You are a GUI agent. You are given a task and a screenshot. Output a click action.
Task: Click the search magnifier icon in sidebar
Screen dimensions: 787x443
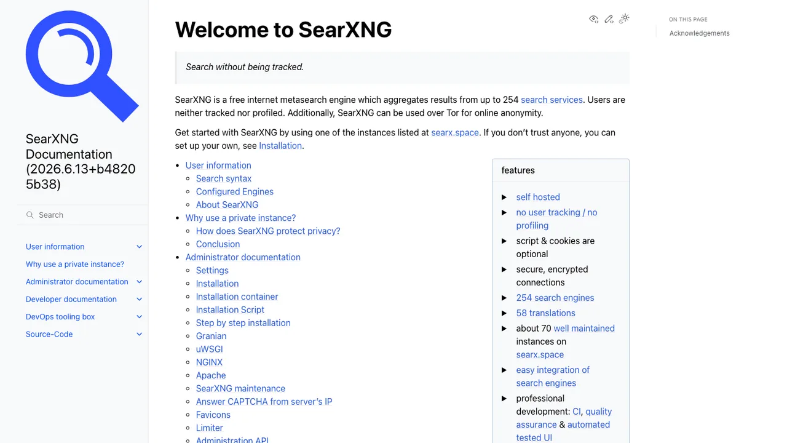coord(30,215)
